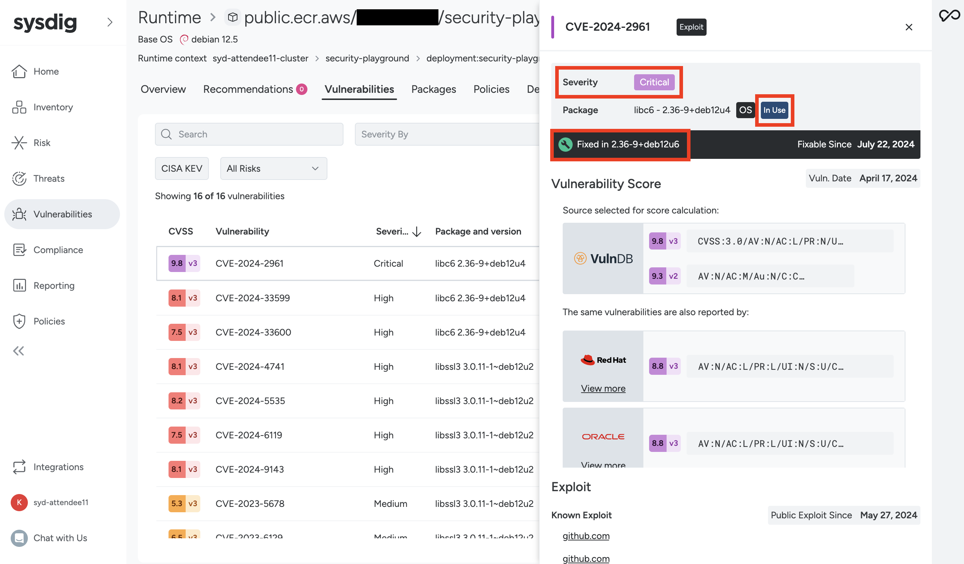Open Compliance in the sidebar

point(47,250)
